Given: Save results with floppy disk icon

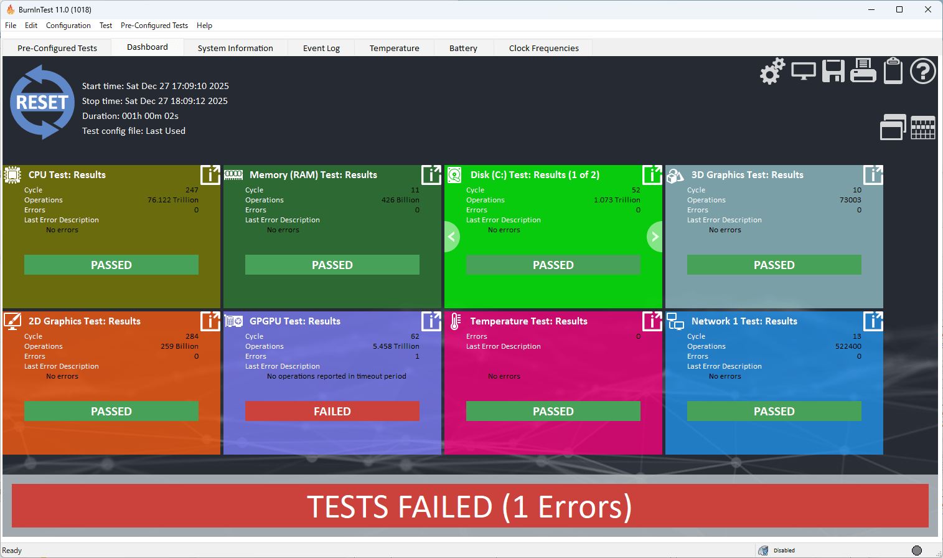Looking at the screenshot, I should click(833, 72).
